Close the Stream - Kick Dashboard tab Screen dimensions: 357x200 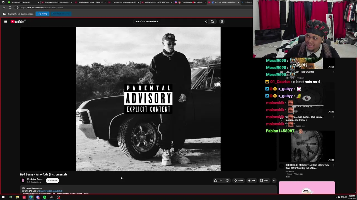click(x=38, y=2)
